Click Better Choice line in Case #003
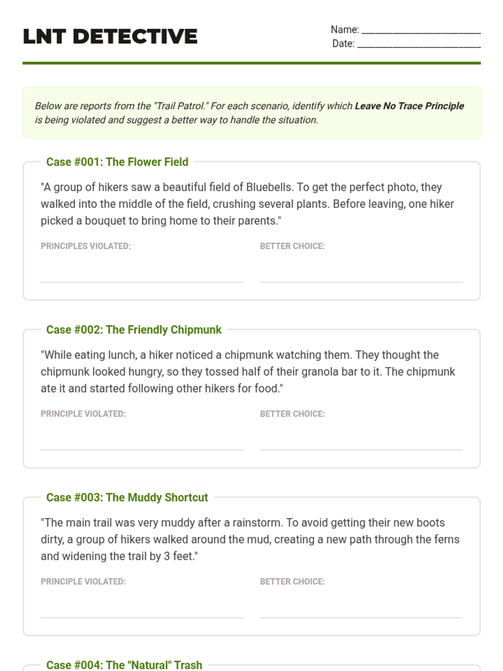 click(361, 607)
